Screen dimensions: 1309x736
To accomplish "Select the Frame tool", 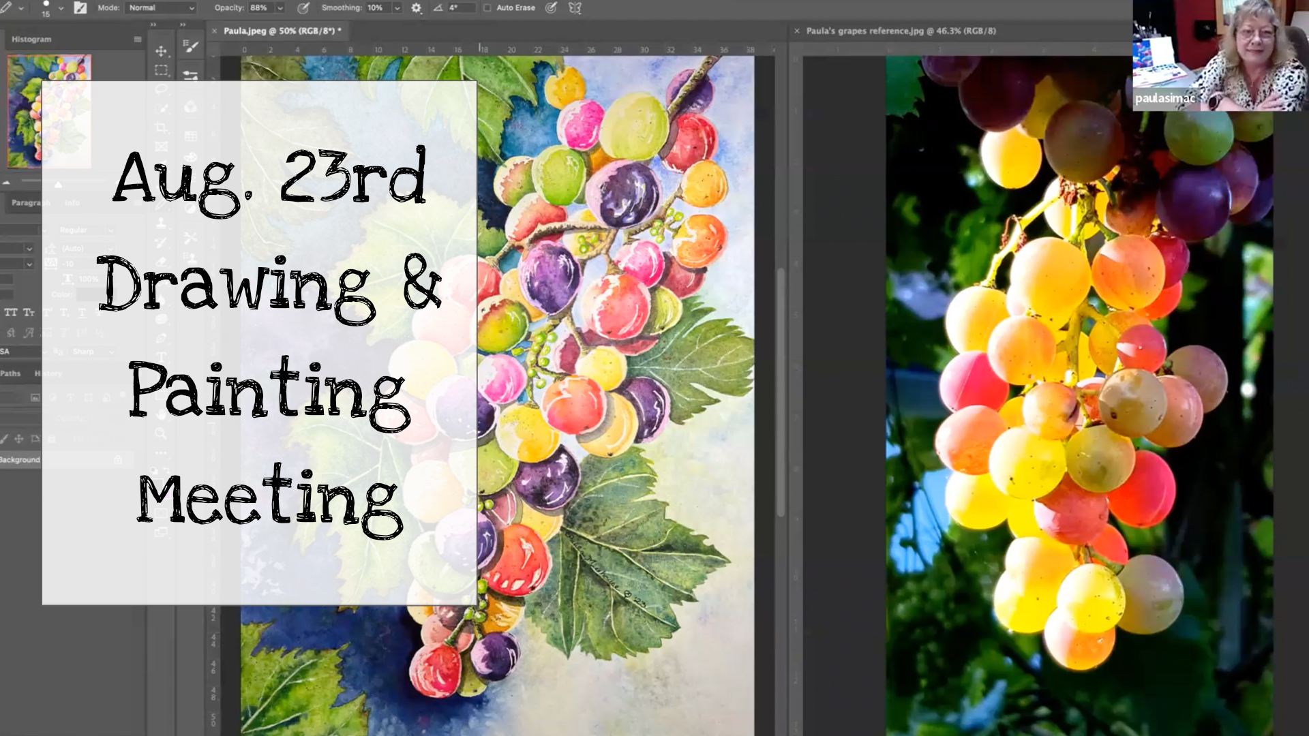I will pos(161,147).
